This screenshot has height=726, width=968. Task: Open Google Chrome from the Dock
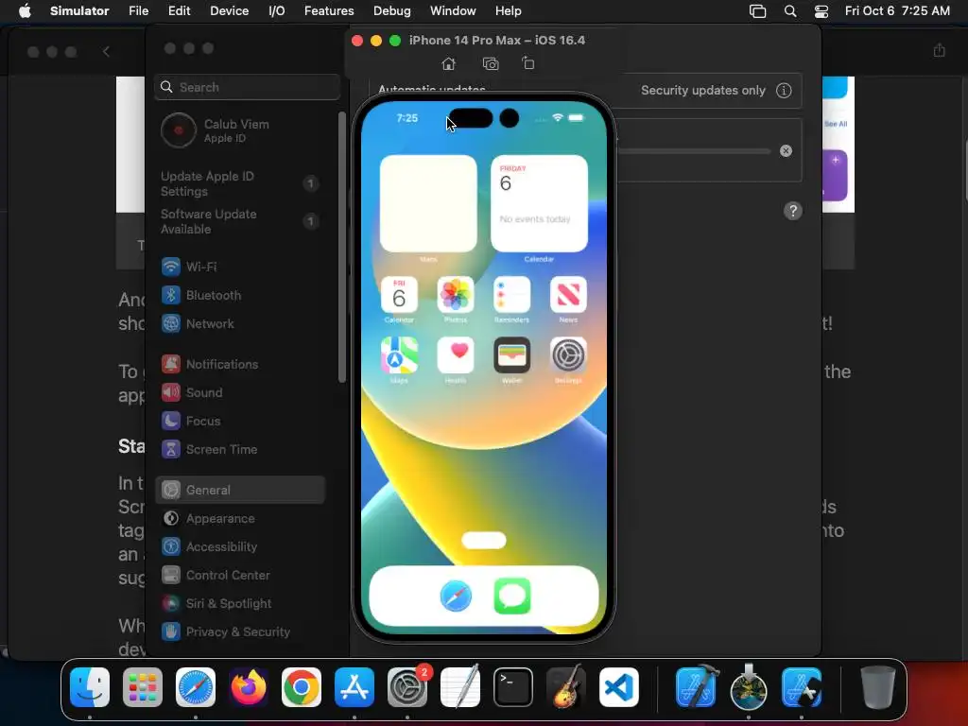[x=302, y=687]
